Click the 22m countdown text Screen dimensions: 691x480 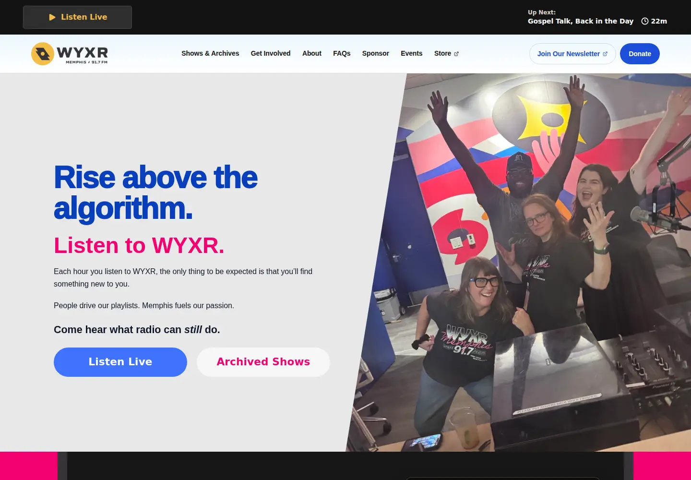659,21
